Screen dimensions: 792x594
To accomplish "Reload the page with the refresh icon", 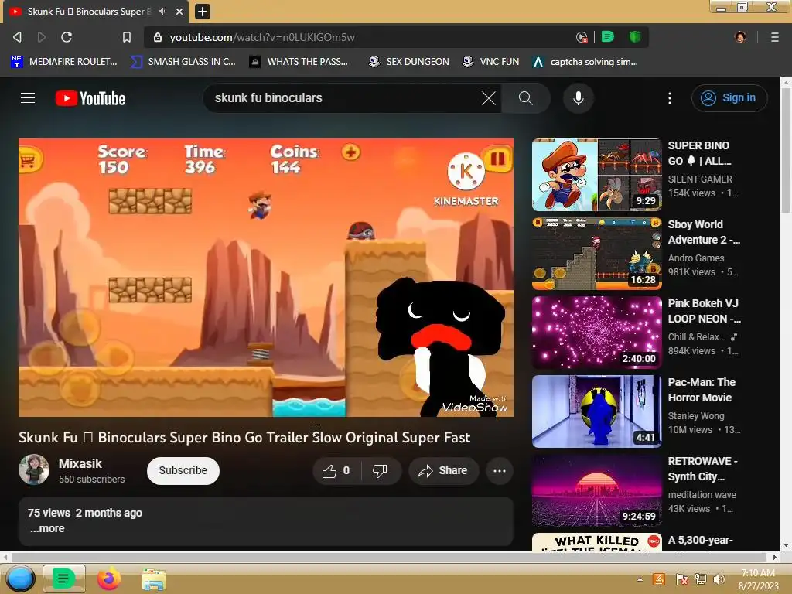I will tap(67, 37).
